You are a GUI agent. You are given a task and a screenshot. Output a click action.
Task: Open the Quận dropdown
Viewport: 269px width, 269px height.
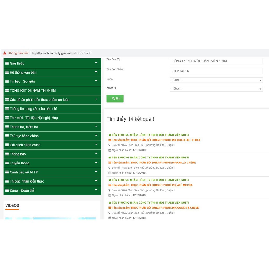(x=216, y=80)
